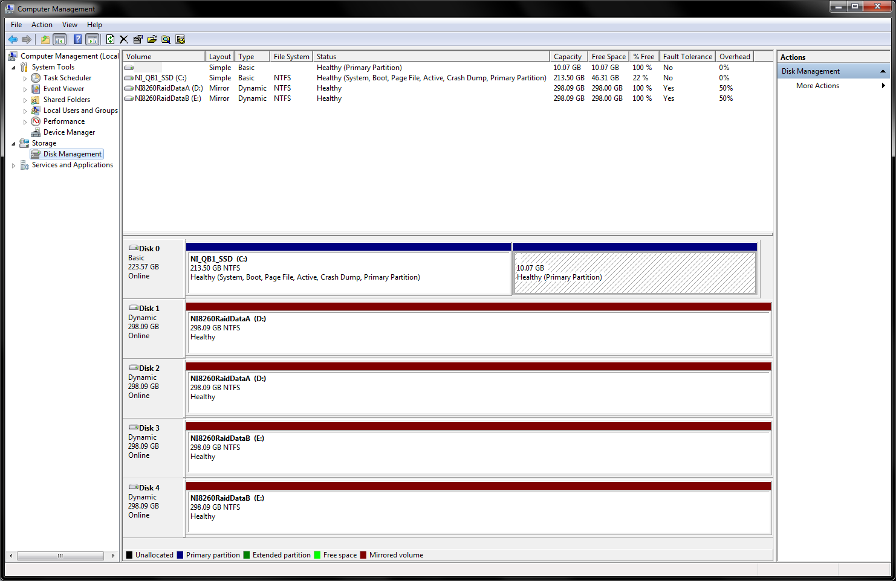Open the Action menu
This screenshot has width=896, height=581.
coord(42,25)
